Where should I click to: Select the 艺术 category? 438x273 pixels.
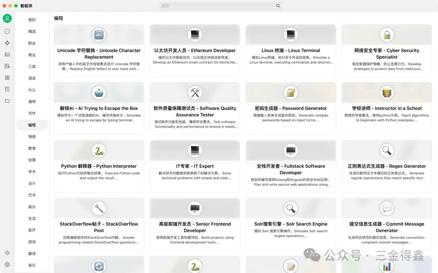pos(32,195)
